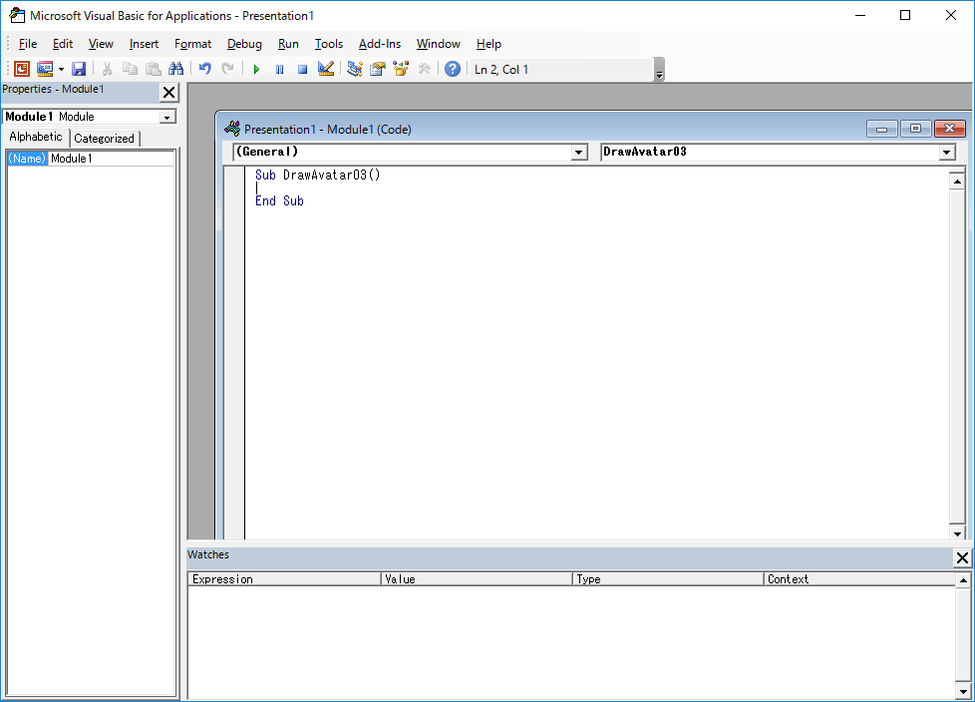This screenshot has width=975, height=702.
Task: Open the Object Browser icon
Action: pos(401,69)
